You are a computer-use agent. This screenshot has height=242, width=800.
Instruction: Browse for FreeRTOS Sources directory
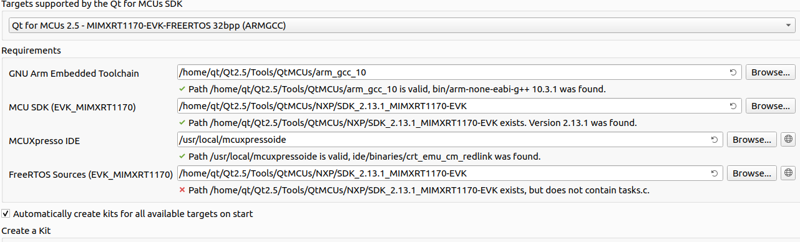coord(752,173)
